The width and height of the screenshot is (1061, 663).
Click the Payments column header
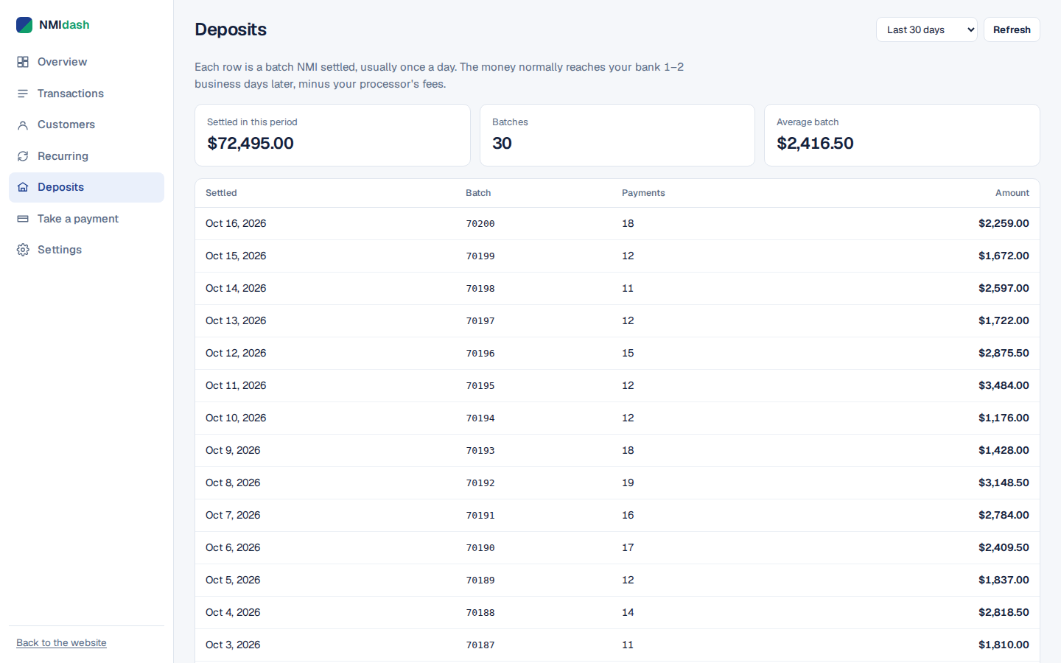(x=643, y=193)
